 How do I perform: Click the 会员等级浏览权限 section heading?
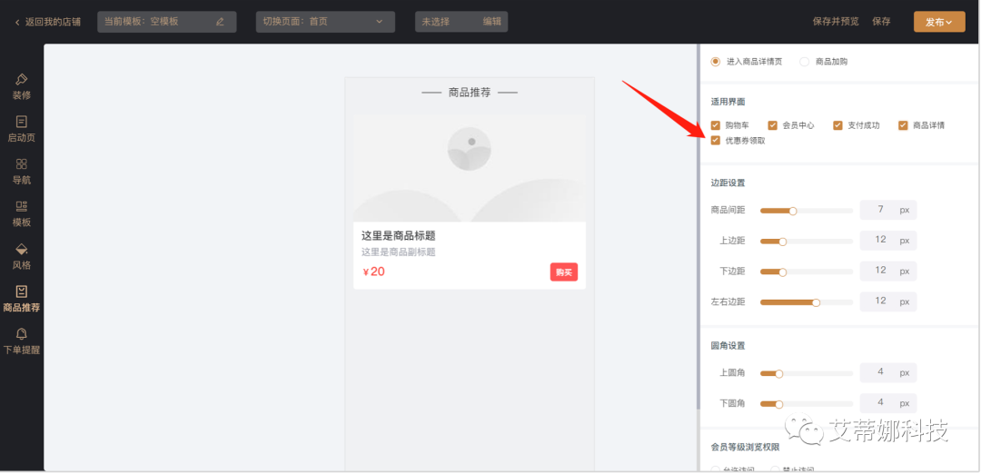click(745, 447)
